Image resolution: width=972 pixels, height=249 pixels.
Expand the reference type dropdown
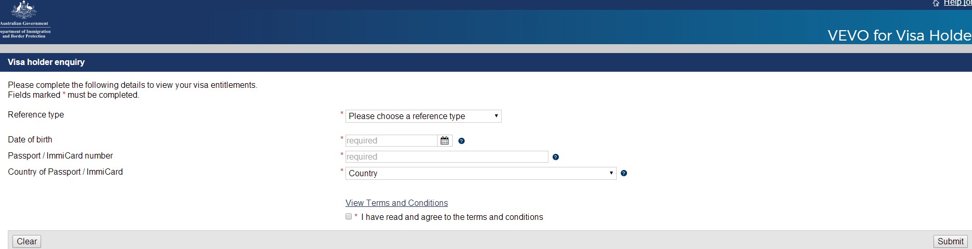pos(423,116)
